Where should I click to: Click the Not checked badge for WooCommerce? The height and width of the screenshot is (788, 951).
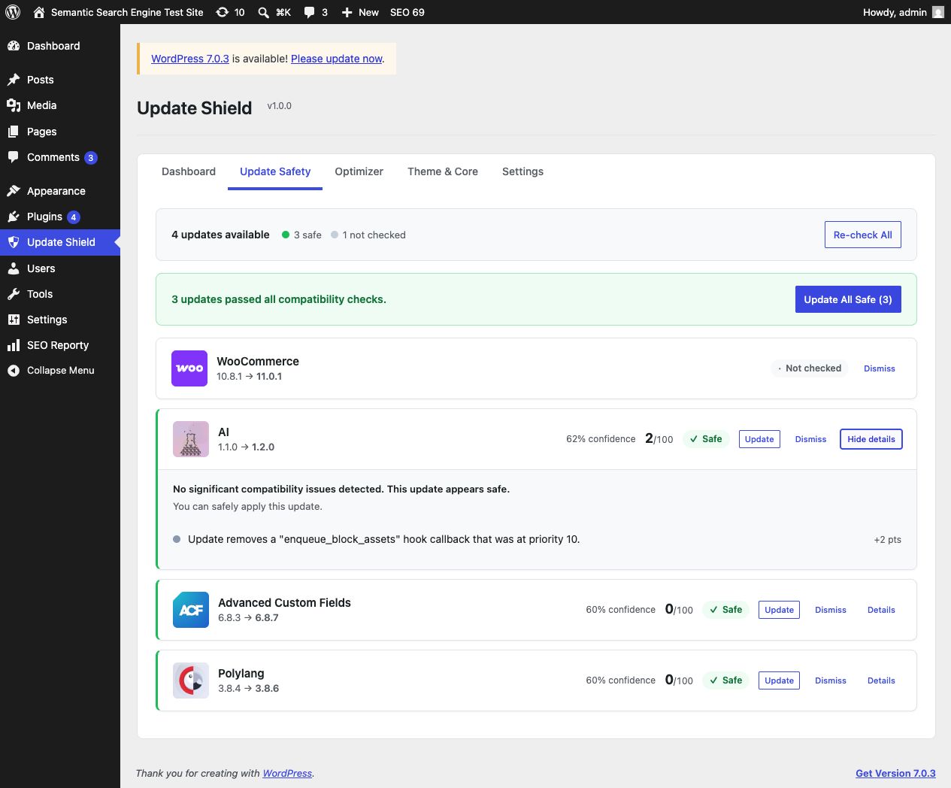[x=809, y=368]
